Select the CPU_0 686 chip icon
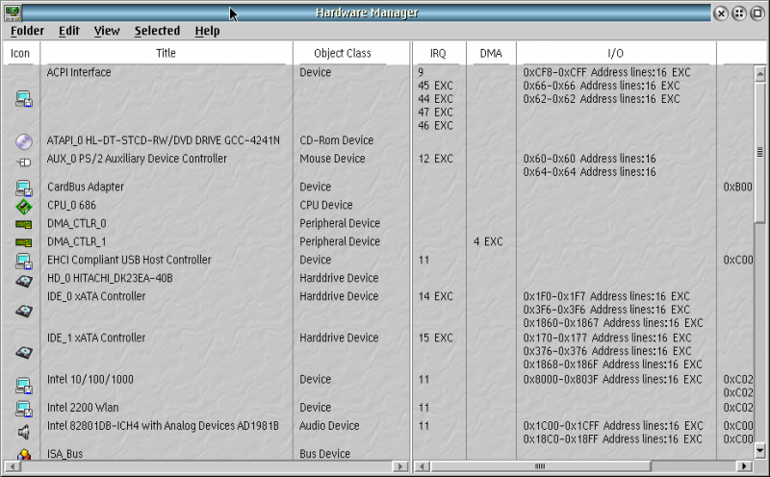The width and height of the screenshot is (770, 477). pyautogui.click(x=24, y=206)
